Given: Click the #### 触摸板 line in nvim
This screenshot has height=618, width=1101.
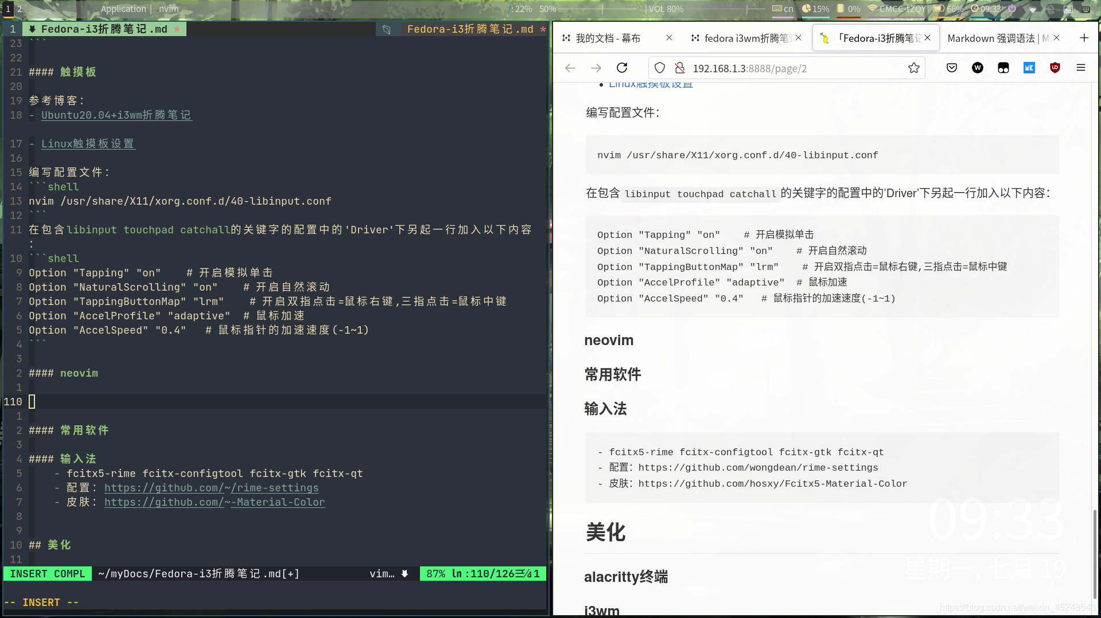Looking at the screenshot, I should click(x=63, y=72).
